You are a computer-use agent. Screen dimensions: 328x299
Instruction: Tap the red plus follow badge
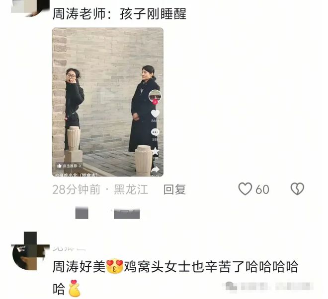click(x=155, y=102)
